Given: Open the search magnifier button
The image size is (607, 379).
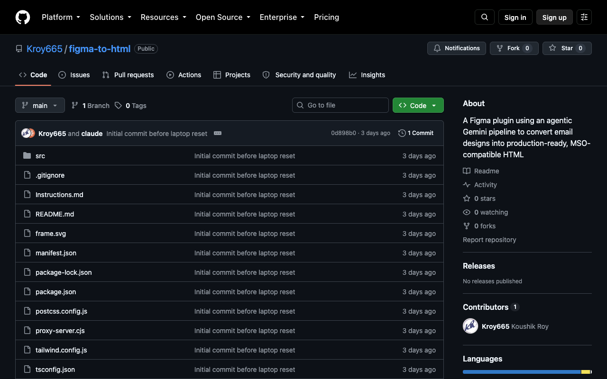Looking at the screenshot, I should 485,17.
